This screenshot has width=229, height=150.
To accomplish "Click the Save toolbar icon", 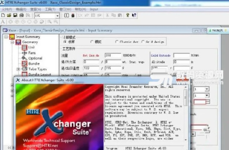I will [15, 16].
